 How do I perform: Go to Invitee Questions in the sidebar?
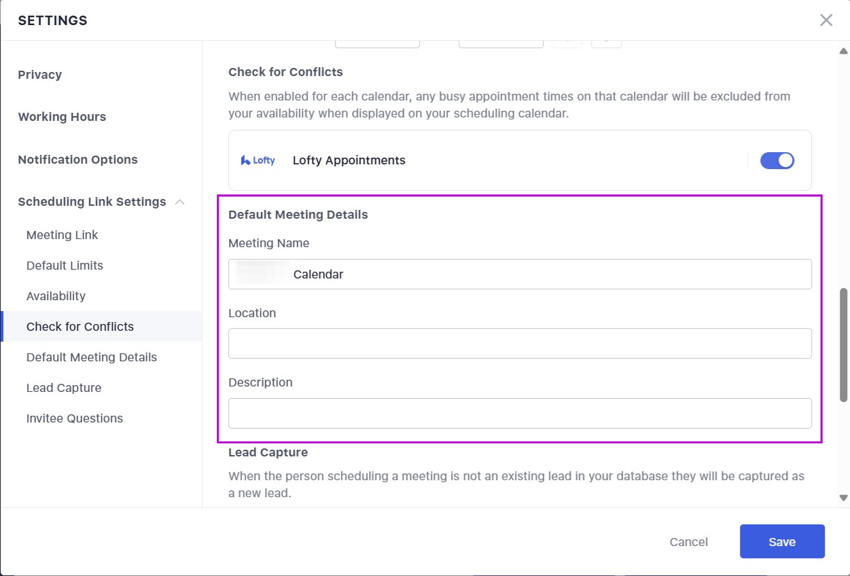[x=75, y=418]
